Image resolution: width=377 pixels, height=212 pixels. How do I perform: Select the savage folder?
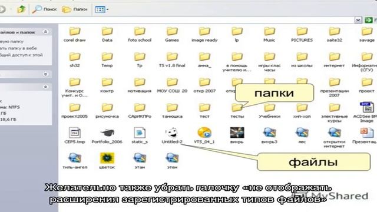(x=366, y=35)
